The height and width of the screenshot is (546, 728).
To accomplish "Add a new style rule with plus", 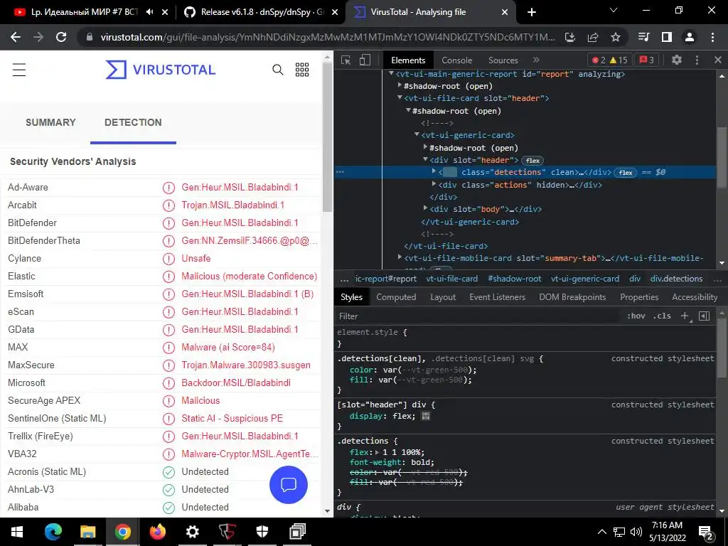I will (x=685, y=316).
